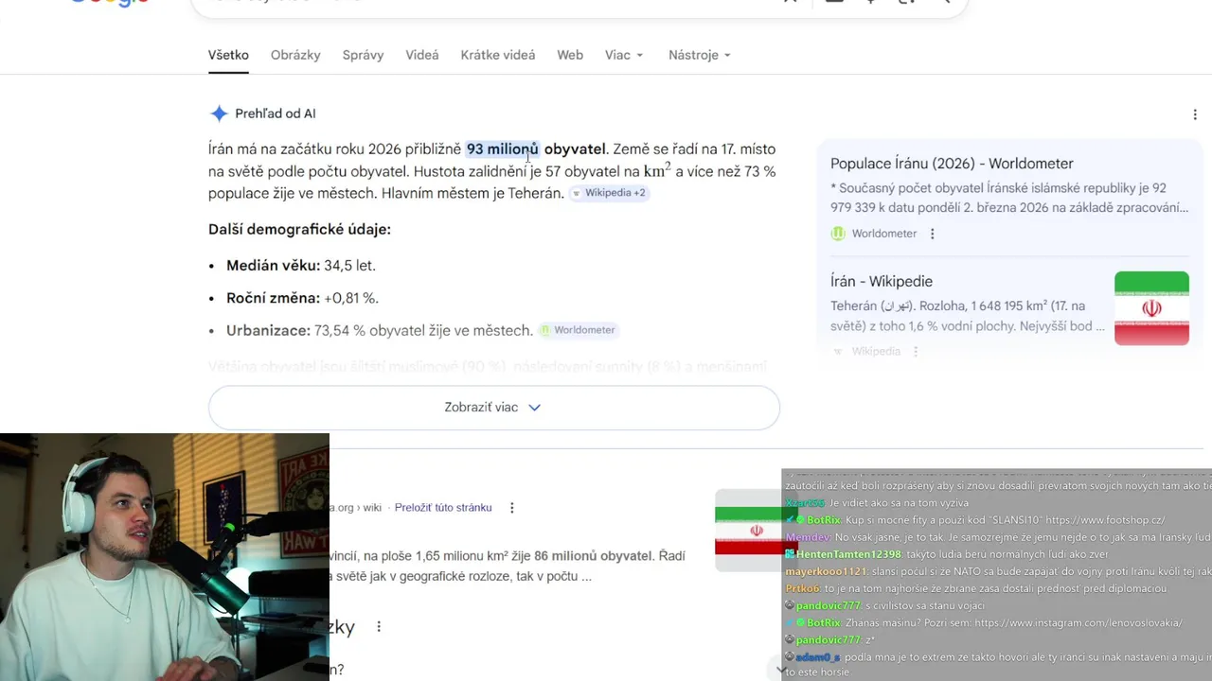The height and width of the screenshot is (681, 1212).
Task: Open the AI overview three-dot menu
Action: coord(1195,114)
